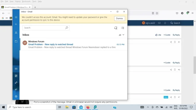Bookmark post #6 in the forum
The width and height of the screenshot is (196, 110).
coord(175,70)
